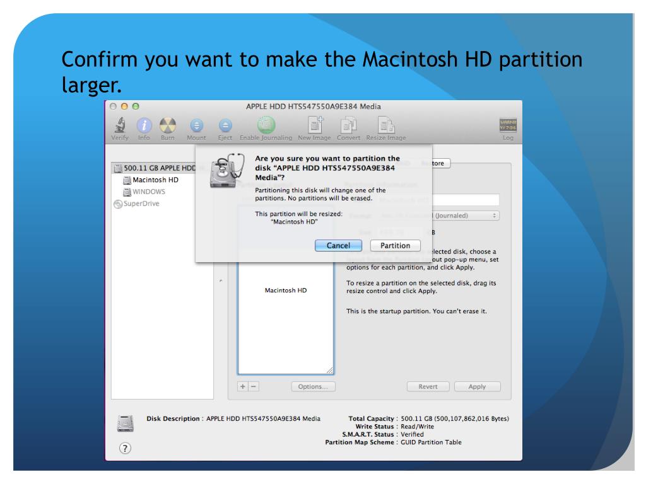
Task: Cancel the partition confirmation dialog
Action: [x=338, y=246]
